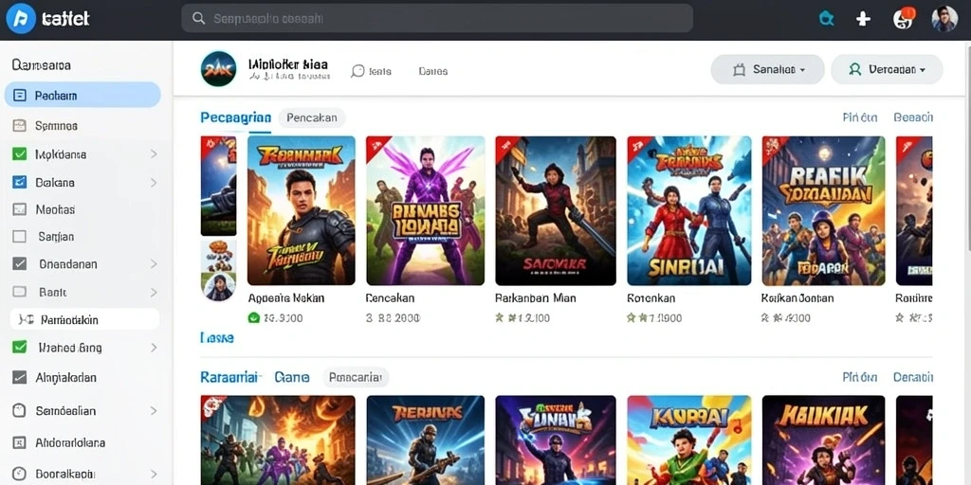Click Beaach link in first section
Image resolution: width=971 pixels, height=485 pixels.
point(913,117)
